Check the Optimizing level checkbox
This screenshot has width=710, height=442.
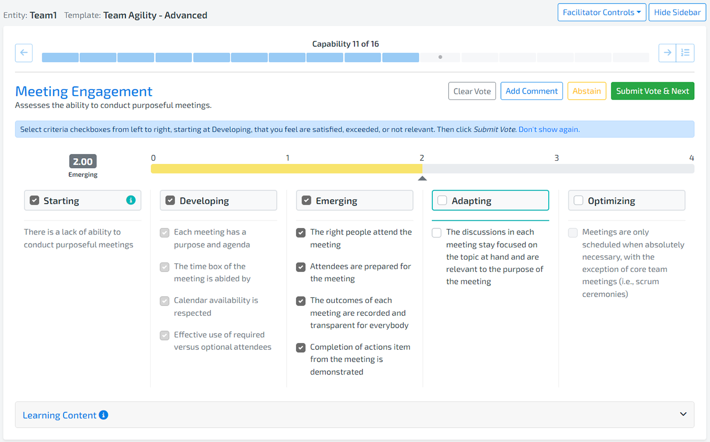(x=578, y=201)
